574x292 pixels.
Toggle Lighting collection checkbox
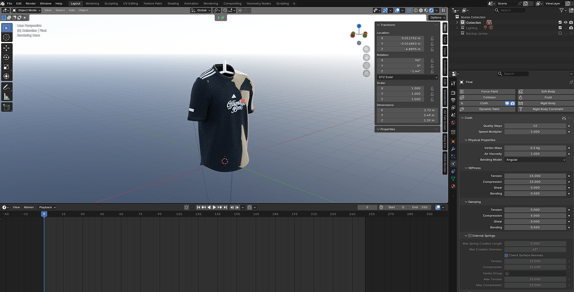tap(560, 28)
